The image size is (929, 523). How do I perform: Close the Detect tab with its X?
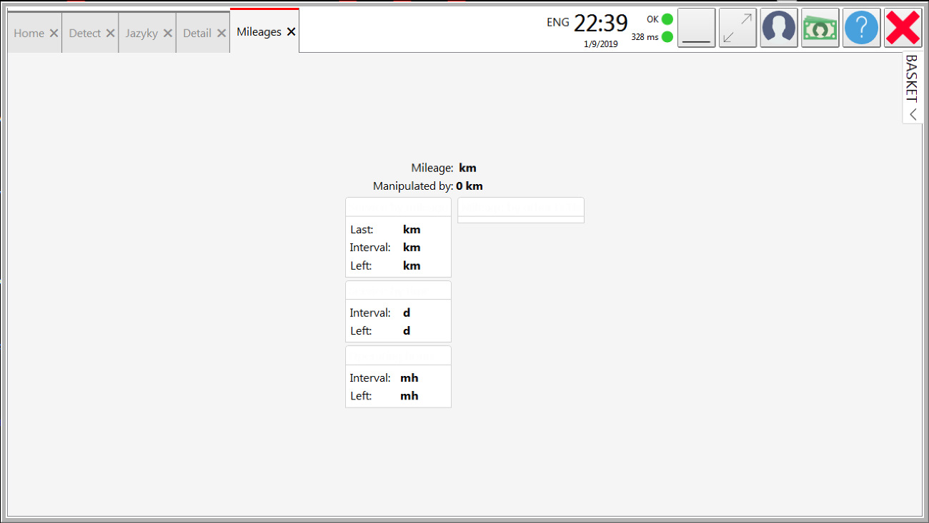click(110, 33)
